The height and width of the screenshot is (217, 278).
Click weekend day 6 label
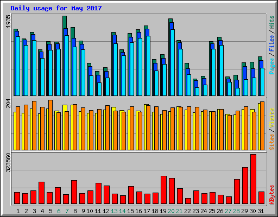(x=59, y=211)
